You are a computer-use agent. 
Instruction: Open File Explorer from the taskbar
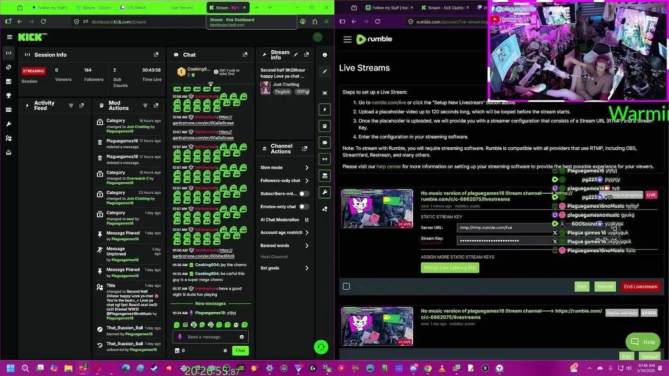click(68, 369)
